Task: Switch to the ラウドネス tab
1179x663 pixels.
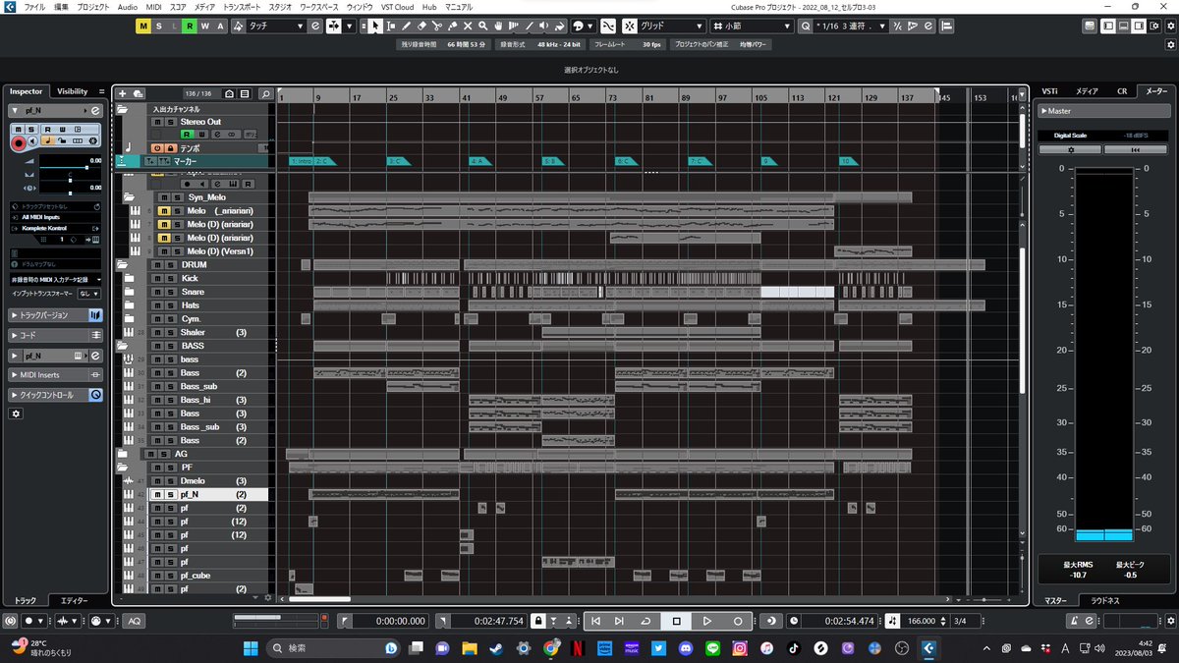Action: click(x=1104, y=600)
